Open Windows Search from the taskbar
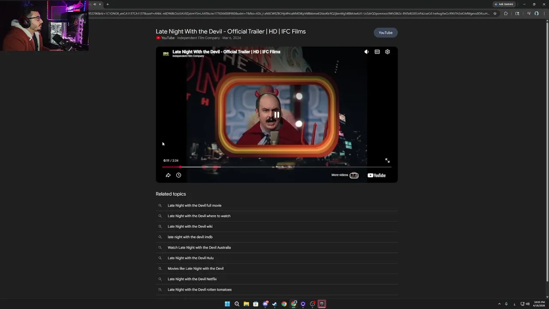Viewport: 549px width, 309px height. (x=237, y=304)
